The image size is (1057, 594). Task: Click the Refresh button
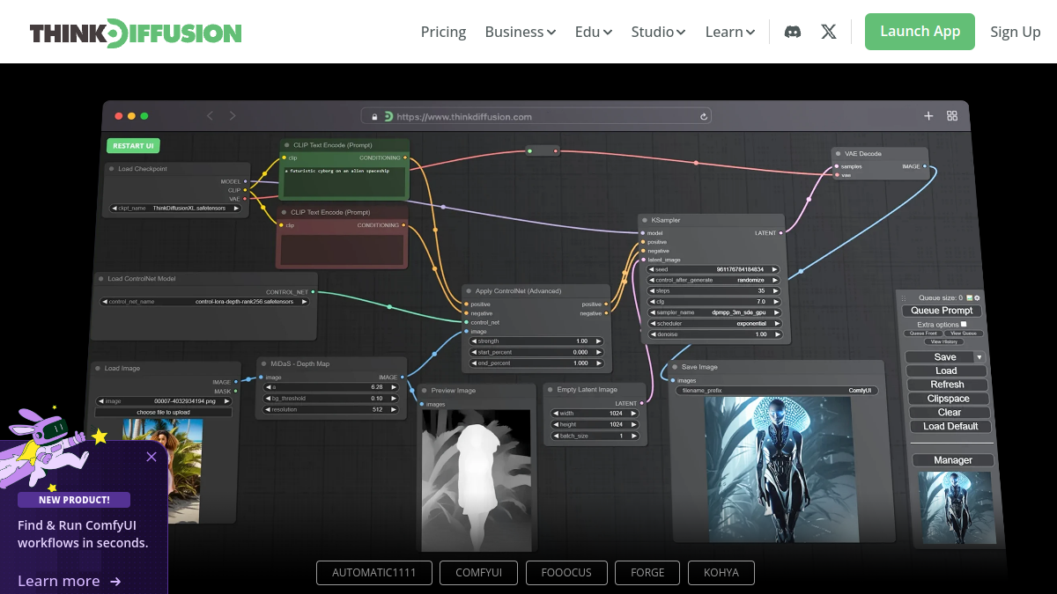[x=947, y=385]
